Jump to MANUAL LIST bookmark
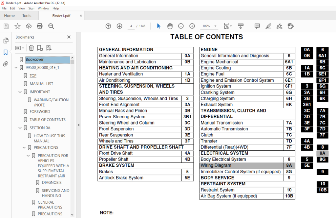 (x=41, y=84)
